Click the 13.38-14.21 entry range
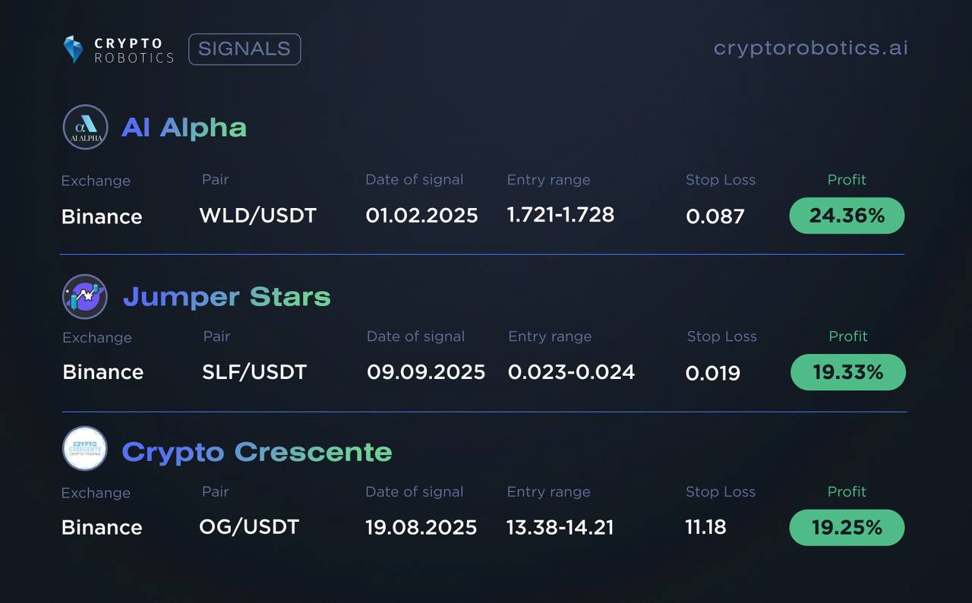 [x=560, y=527]
